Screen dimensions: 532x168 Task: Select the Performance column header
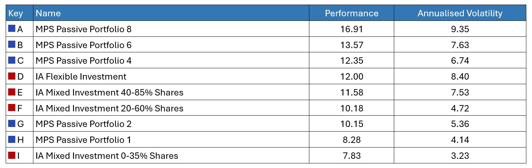(352, 13)
